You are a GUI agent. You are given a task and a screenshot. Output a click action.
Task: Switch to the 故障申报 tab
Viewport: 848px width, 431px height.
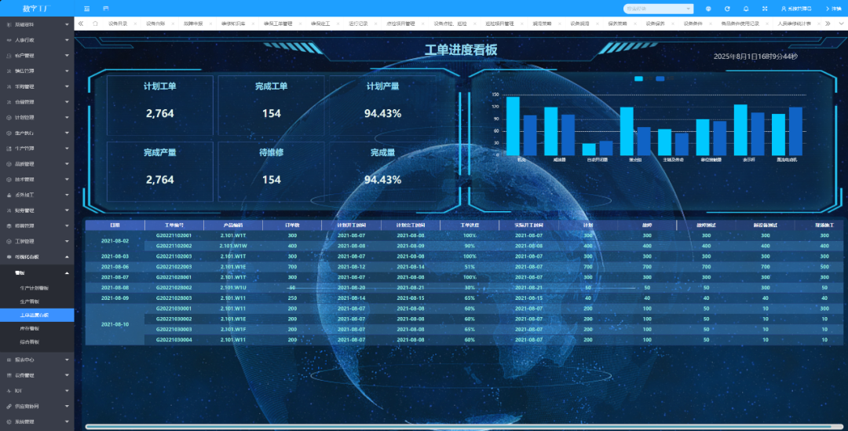click(193, 24)
